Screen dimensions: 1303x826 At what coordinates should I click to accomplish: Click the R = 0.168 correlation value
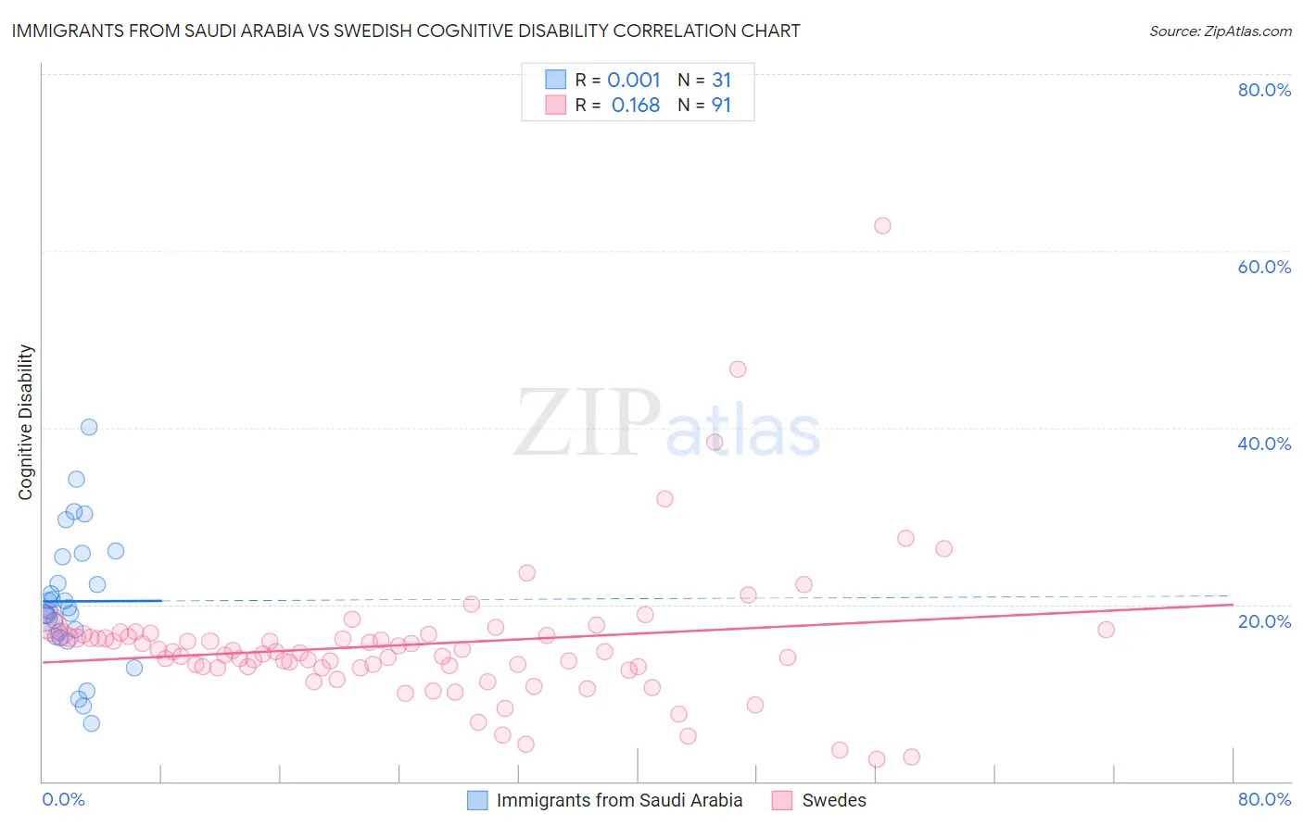[x=636, y=105]
